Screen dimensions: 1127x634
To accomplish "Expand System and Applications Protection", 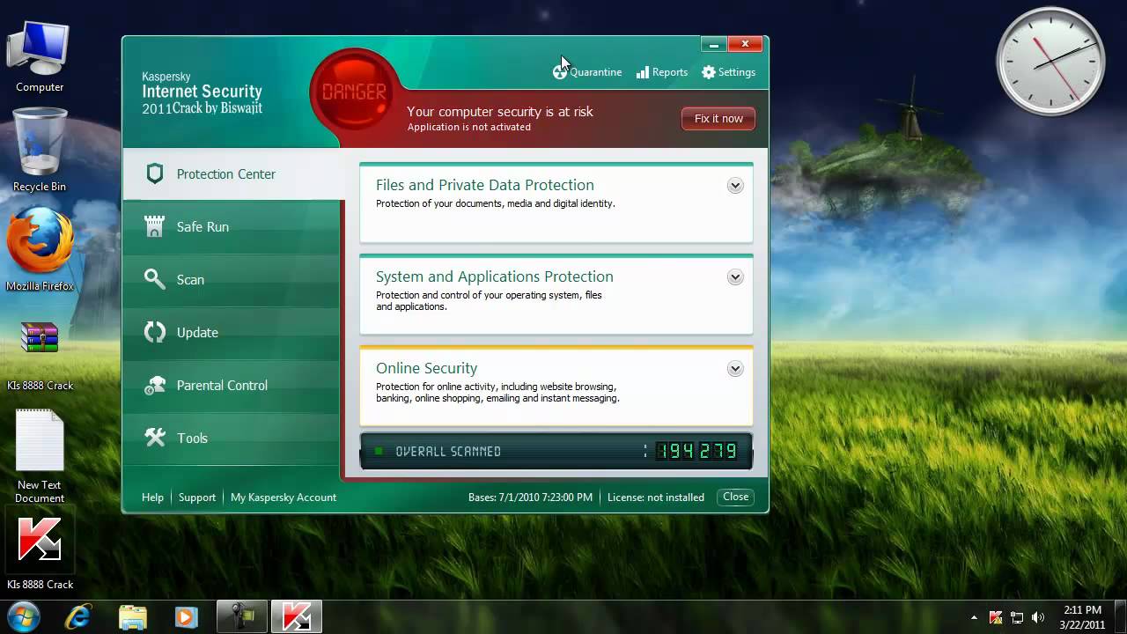I will pyautogui.click(x=735, y=277).
